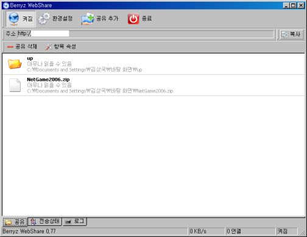Select the 'up' share name text

pos(30,58)
